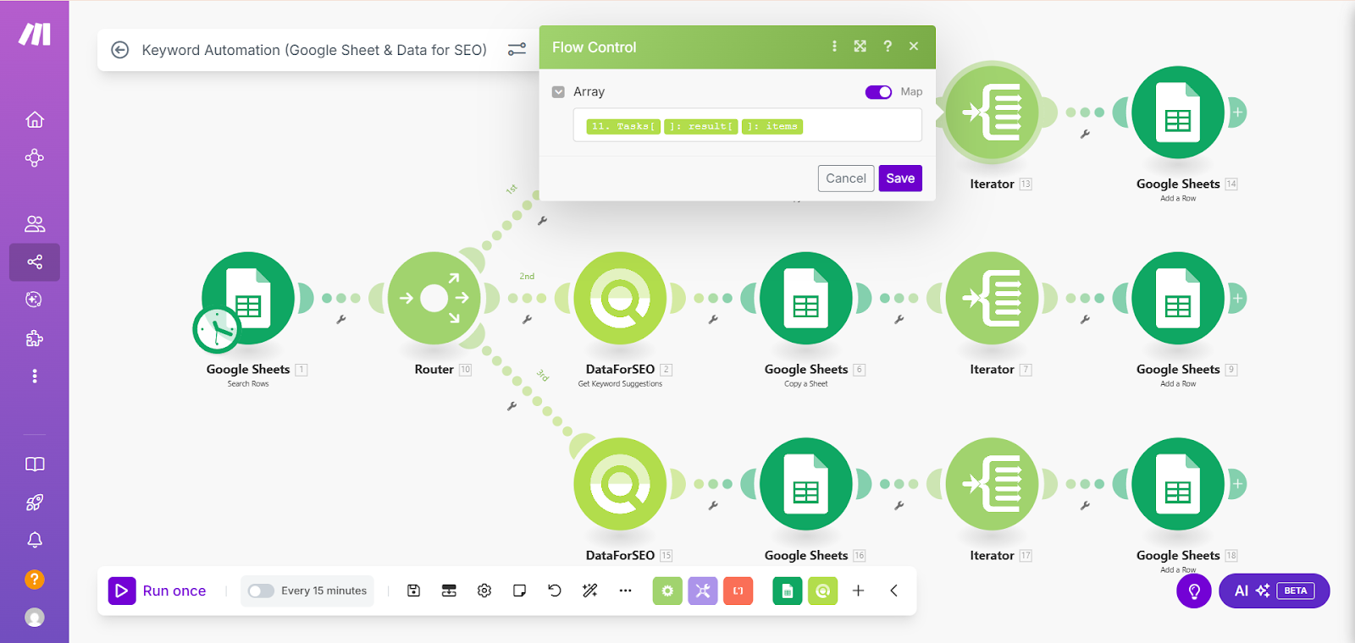The image size is (1355, 643).
Task: Open Scenario settings gear in bottom toolbar
Action: point(484,591)
